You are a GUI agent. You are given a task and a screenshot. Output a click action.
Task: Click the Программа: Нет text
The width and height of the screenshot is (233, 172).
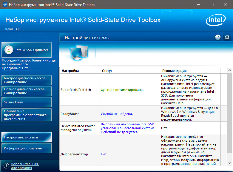[15, 68]
